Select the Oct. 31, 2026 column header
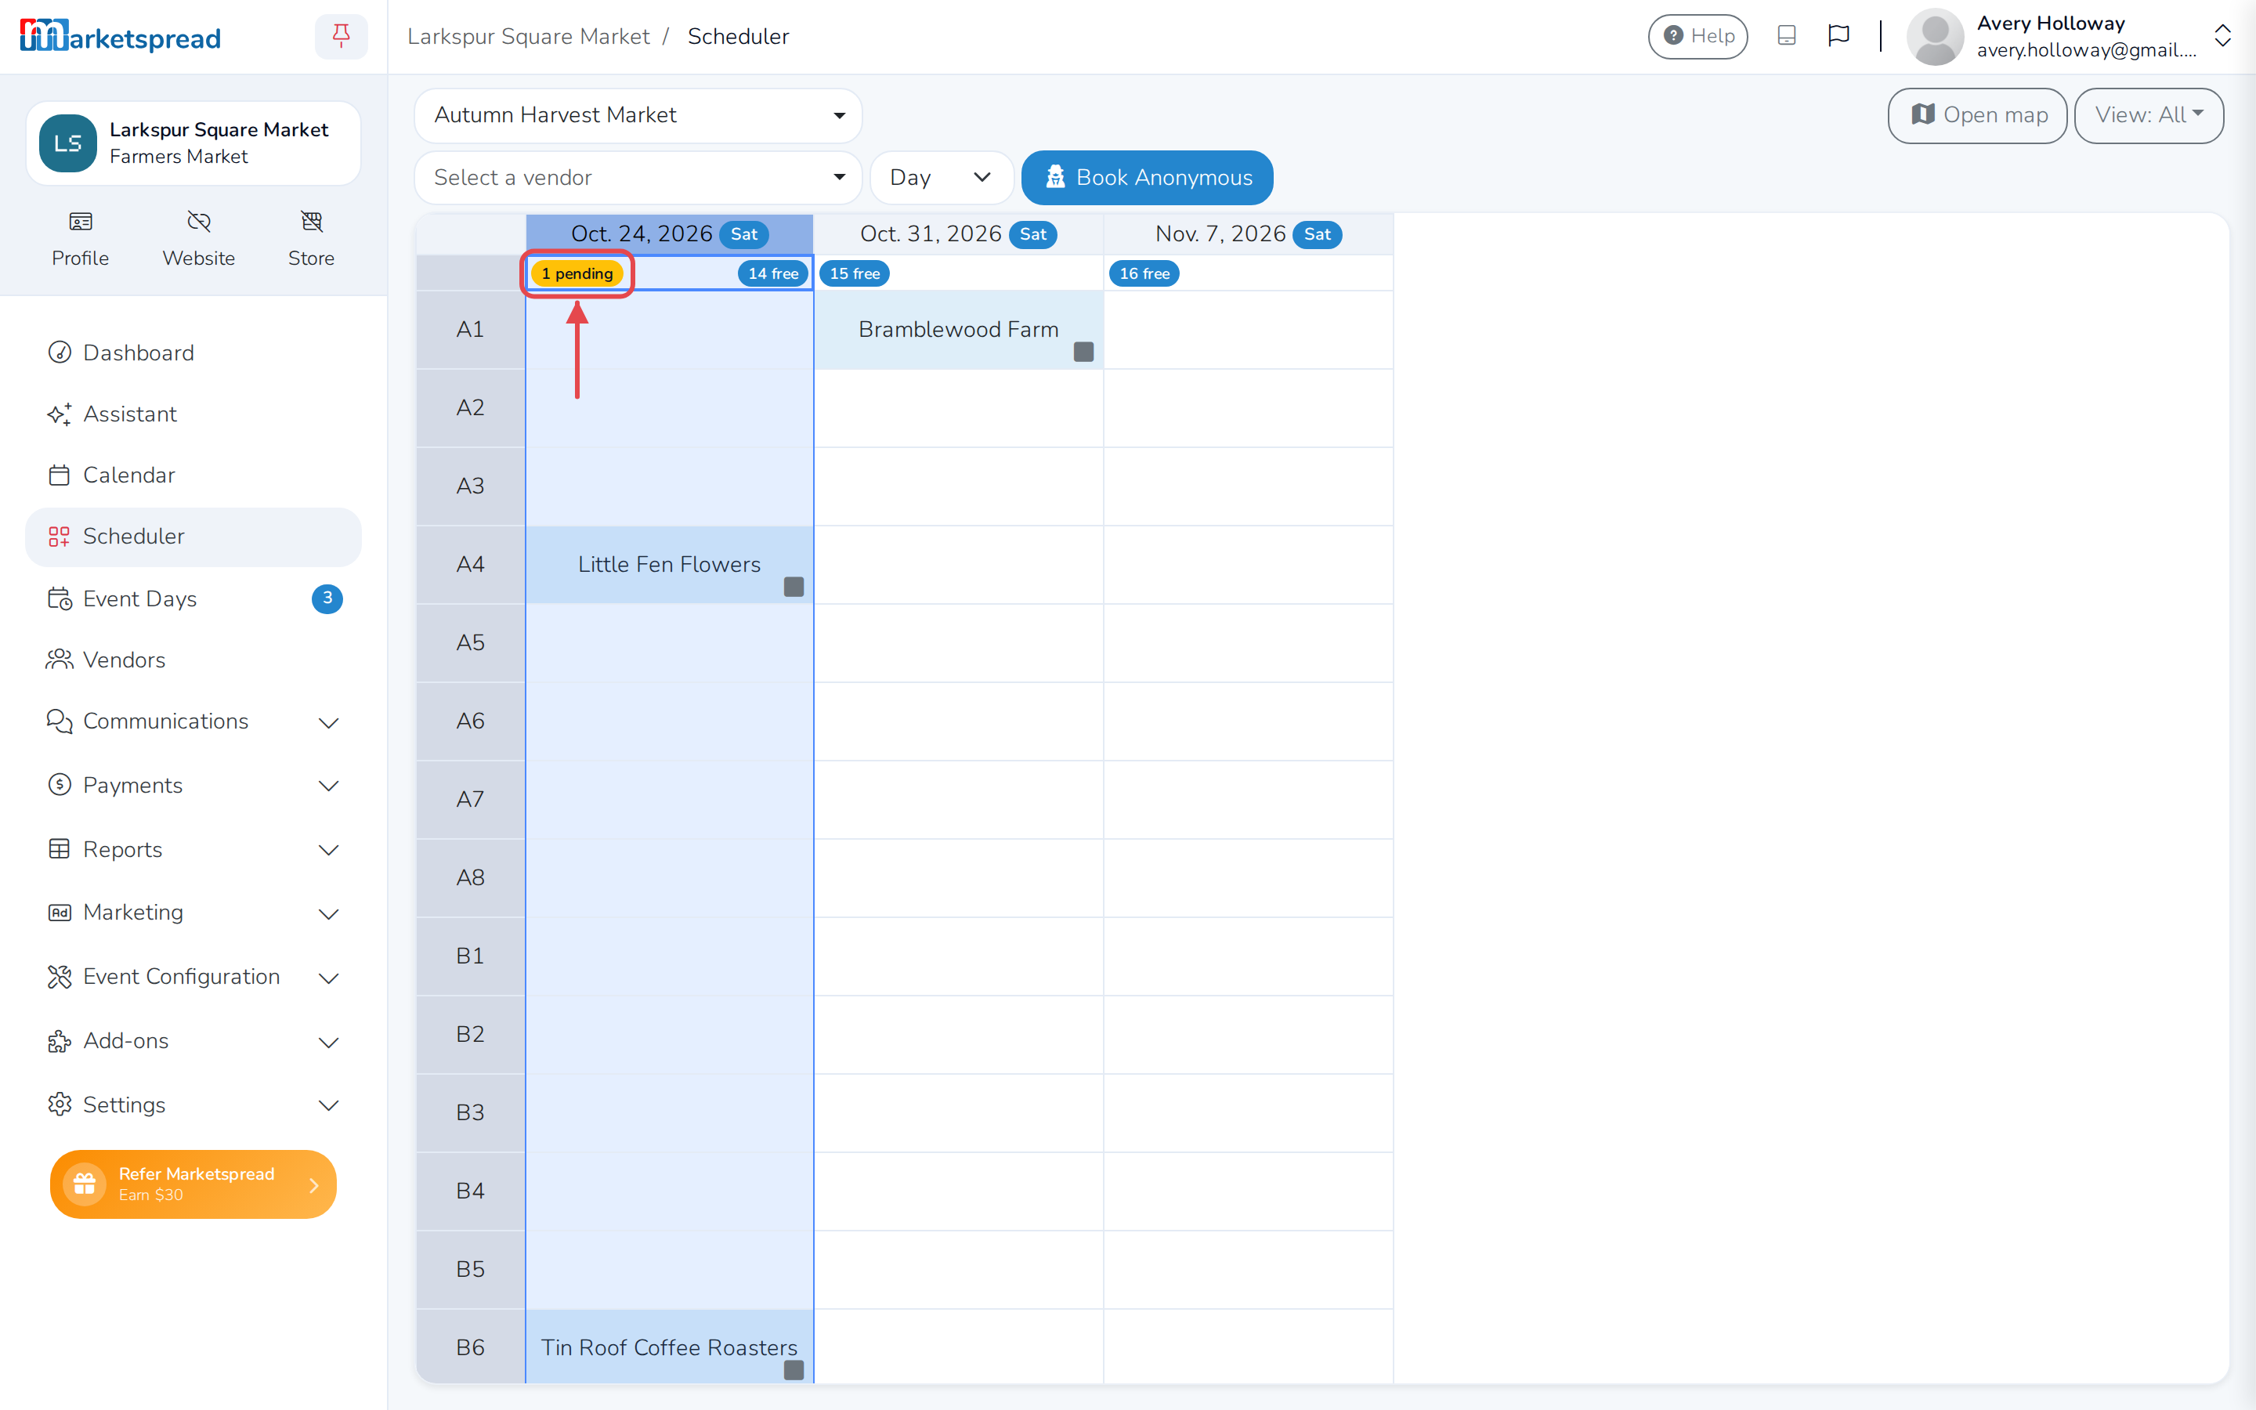 coord(958,234)
